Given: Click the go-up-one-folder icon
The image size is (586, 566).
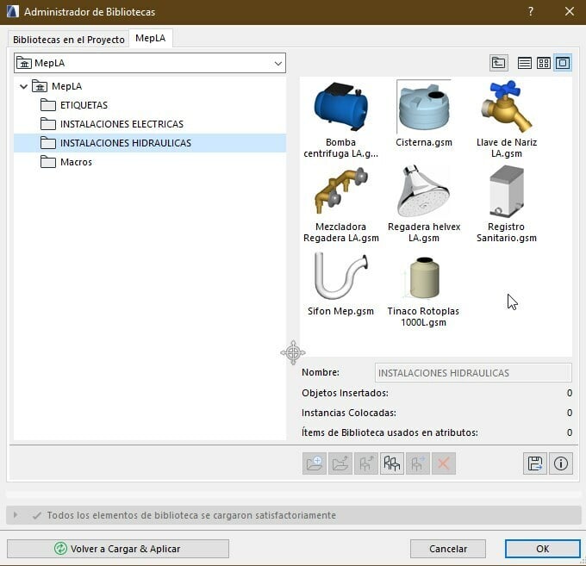Looking at the screenshot, I should (x=499, y=63).
